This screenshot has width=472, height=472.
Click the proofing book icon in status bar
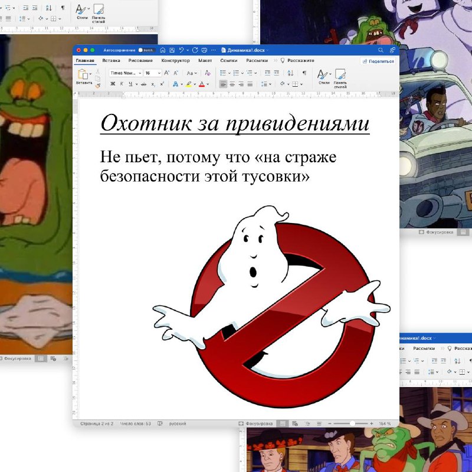160,424
